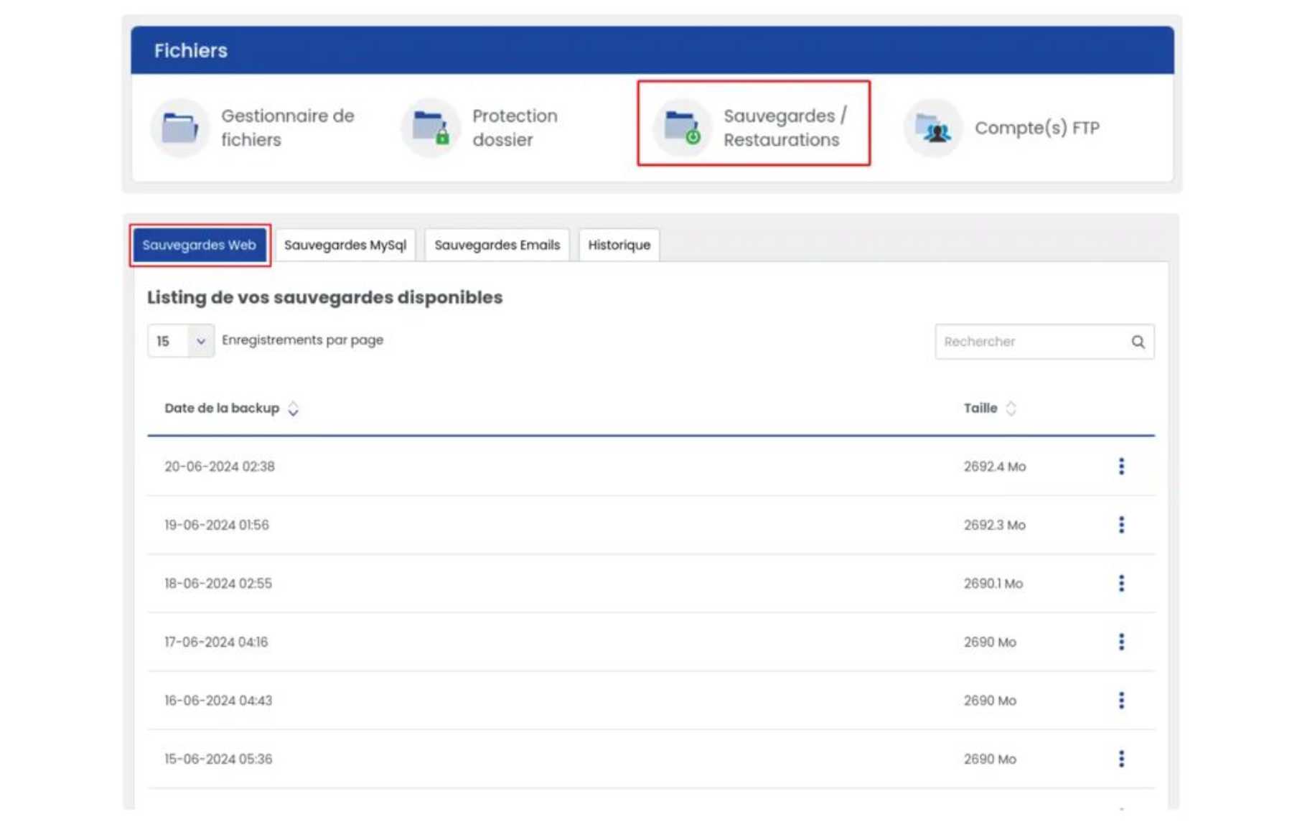Image resolution: width=1292 pixels, height=827 pixels.
Task: Click the search magnifier icon
Action: click(x=1138, y=342)
